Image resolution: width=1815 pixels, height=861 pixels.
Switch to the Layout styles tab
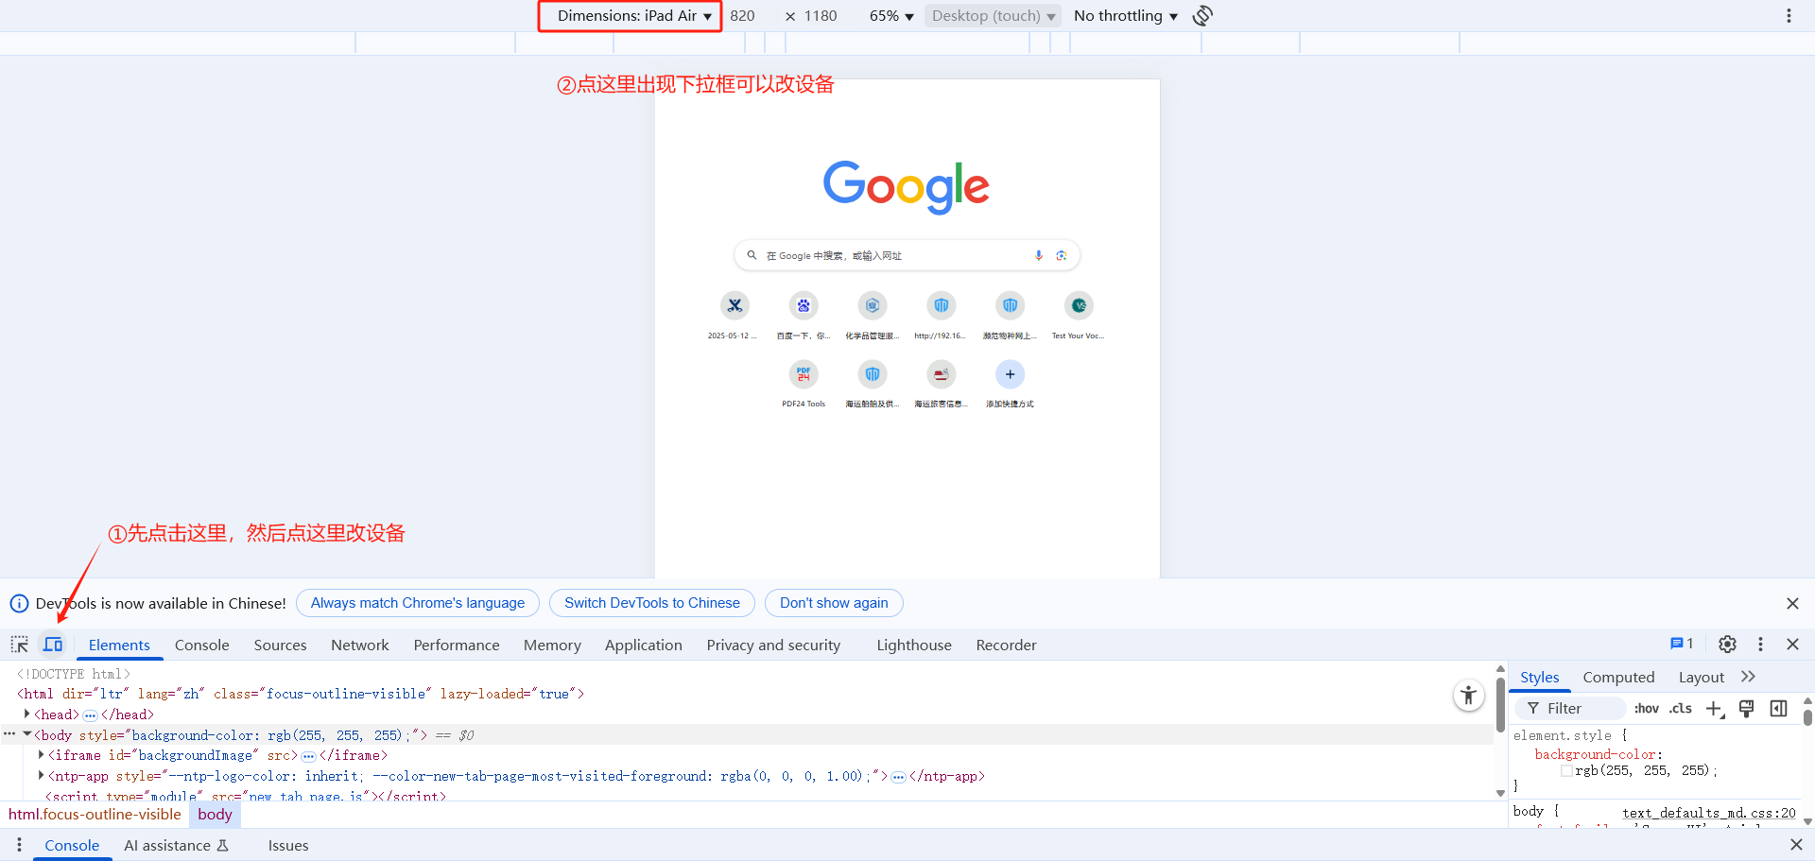pos(1702,677)
